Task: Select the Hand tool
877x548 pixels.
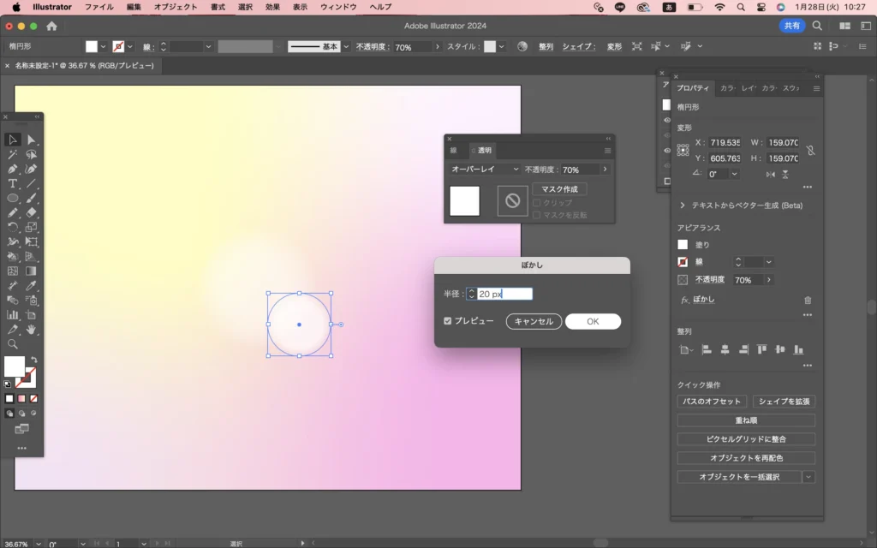Action: (32, 329)
